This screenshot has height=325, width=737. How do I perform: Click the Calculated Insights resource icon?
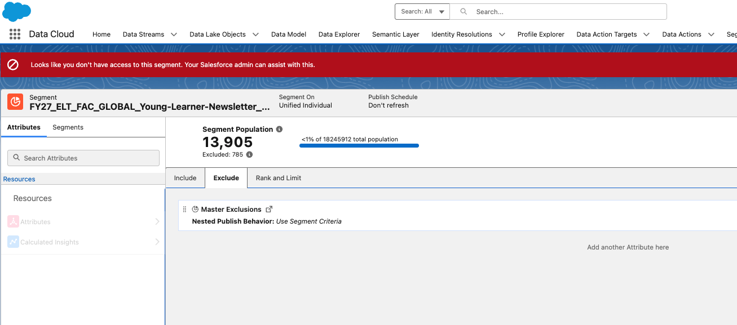[13, 242]
